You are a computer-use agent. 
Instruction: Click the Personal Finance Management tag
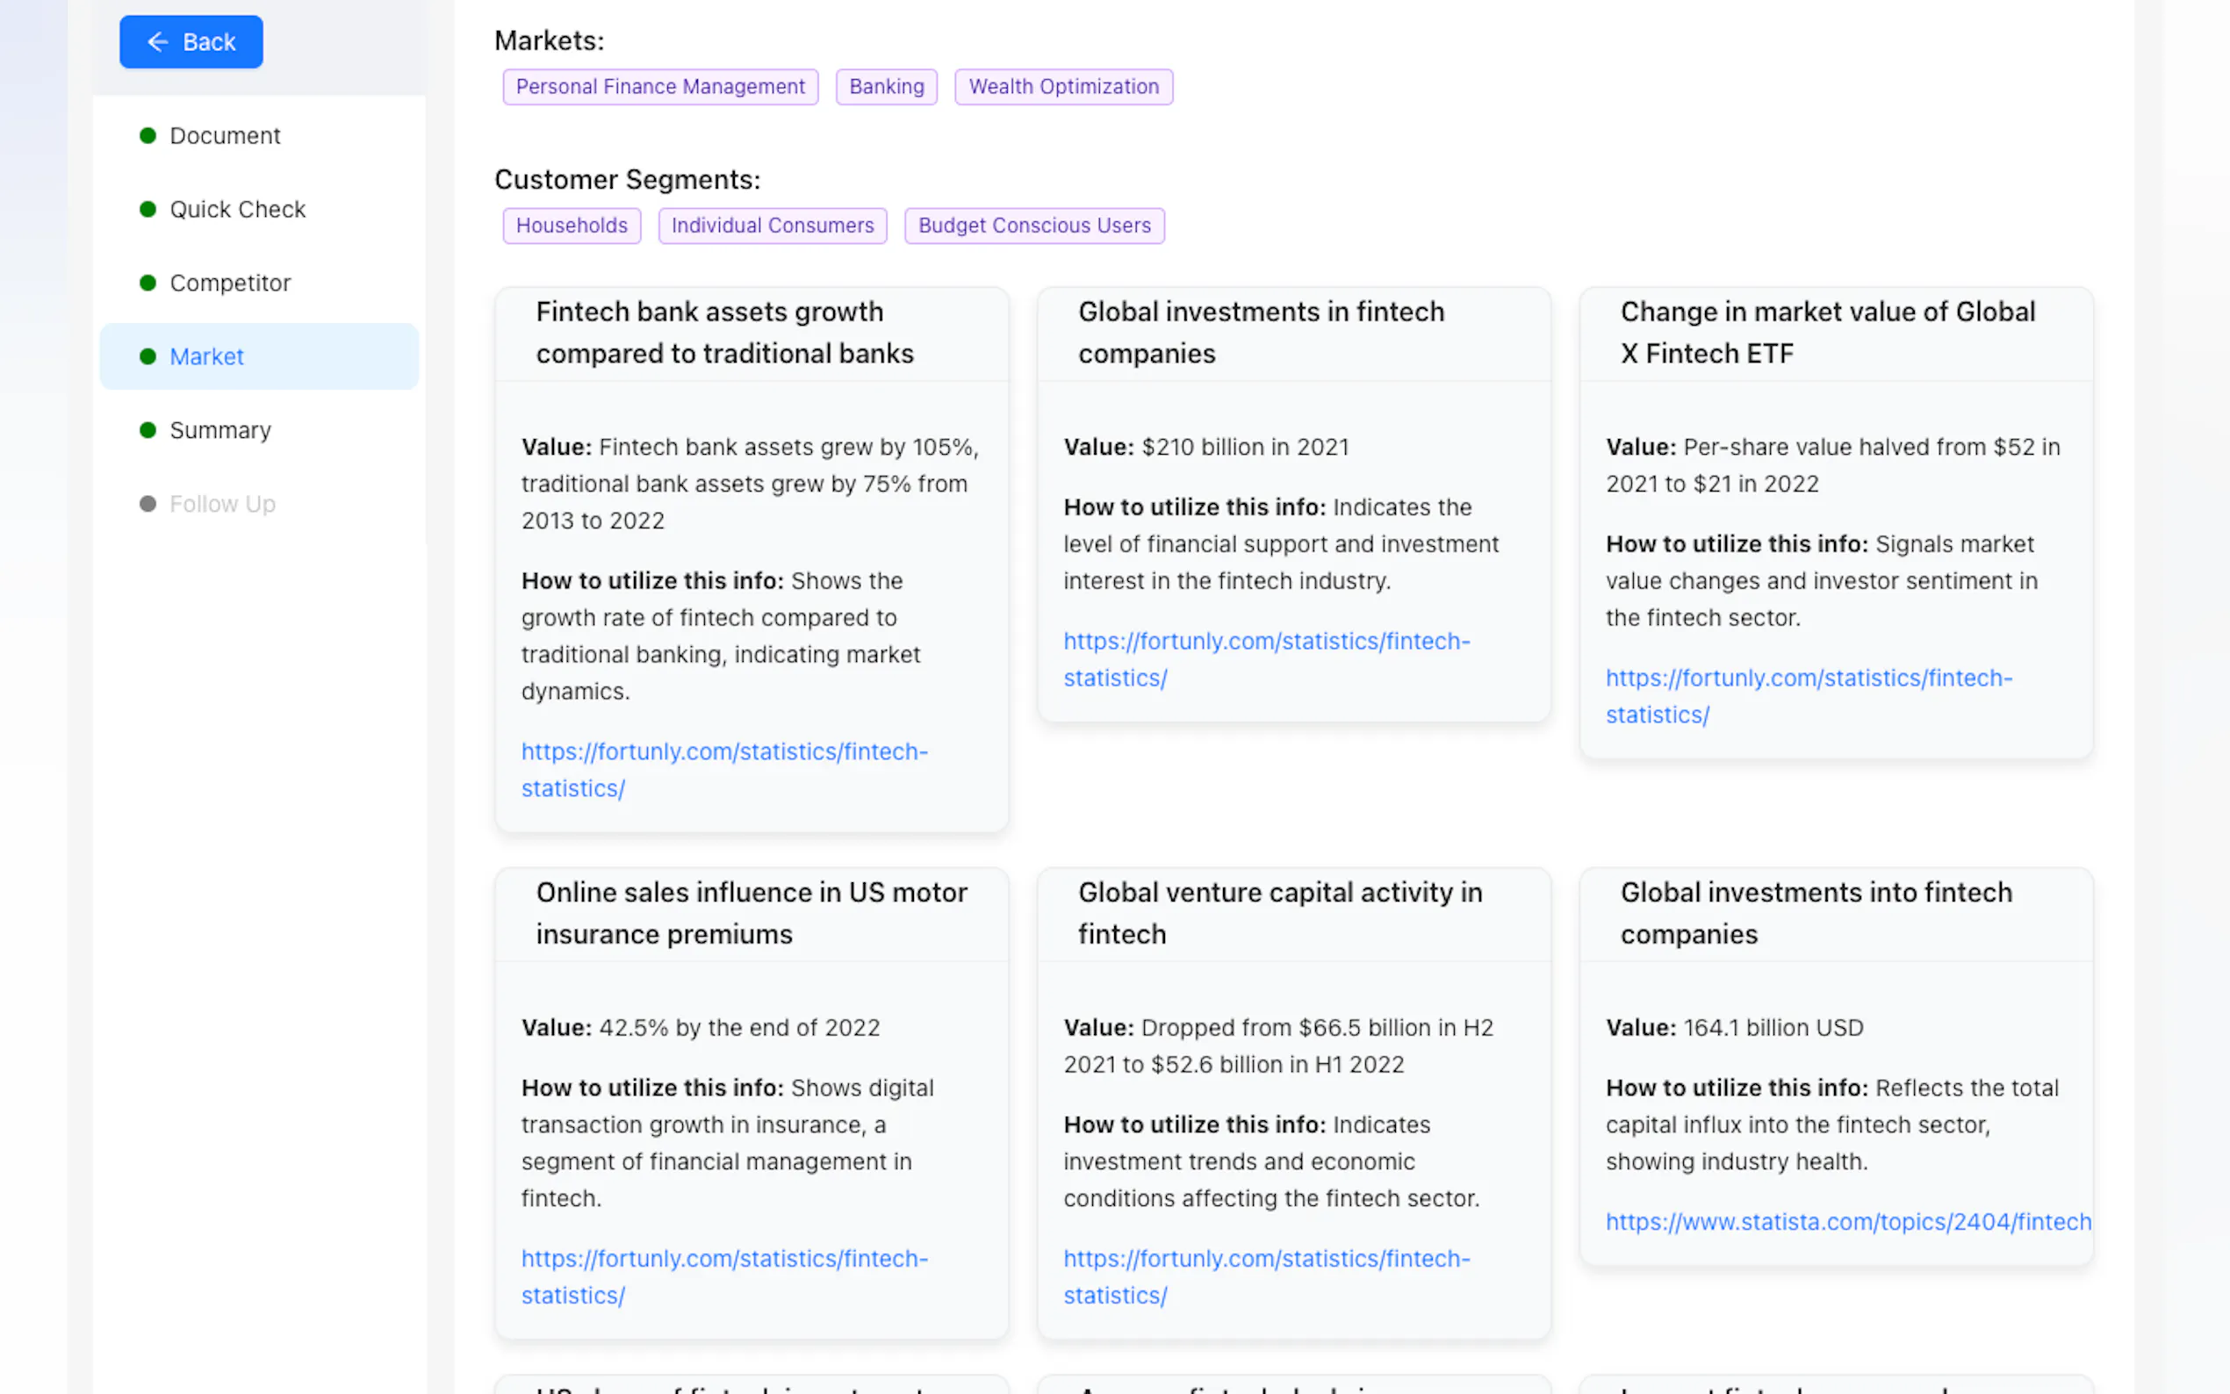point(659,87)
